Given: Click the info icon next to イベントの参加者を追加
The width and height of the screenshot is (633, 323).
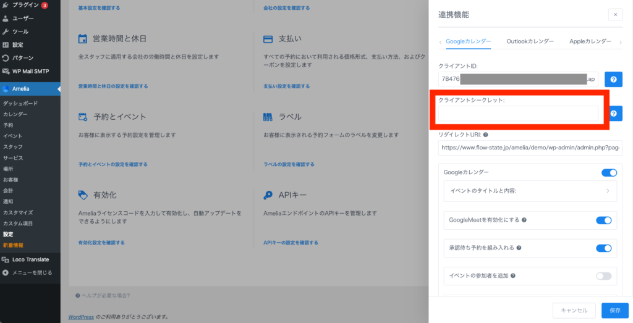Looking at the screenshot, I should [511, 276].
